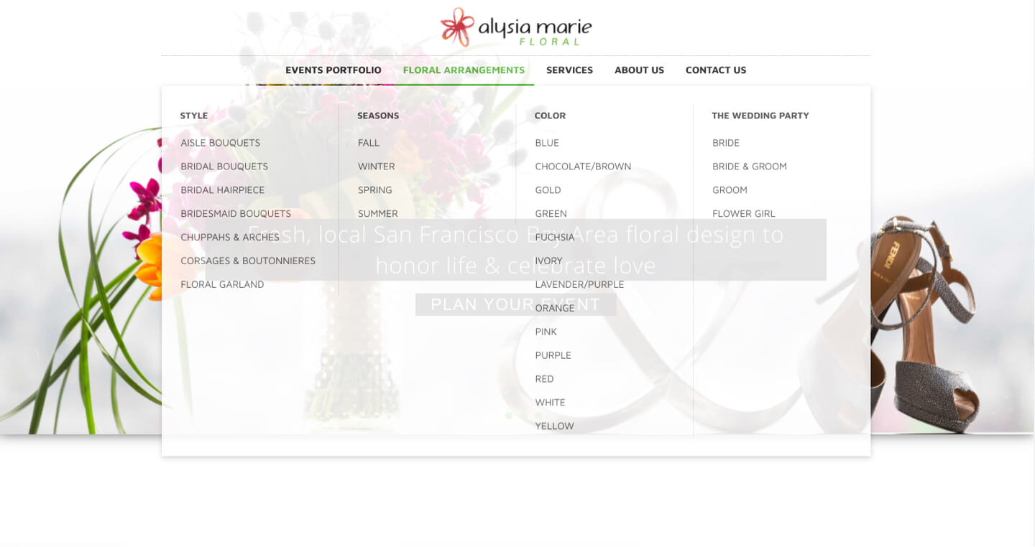Choose the Yellow color category
The width and height of the screenshot is (1035, 547).
[554, 427]
